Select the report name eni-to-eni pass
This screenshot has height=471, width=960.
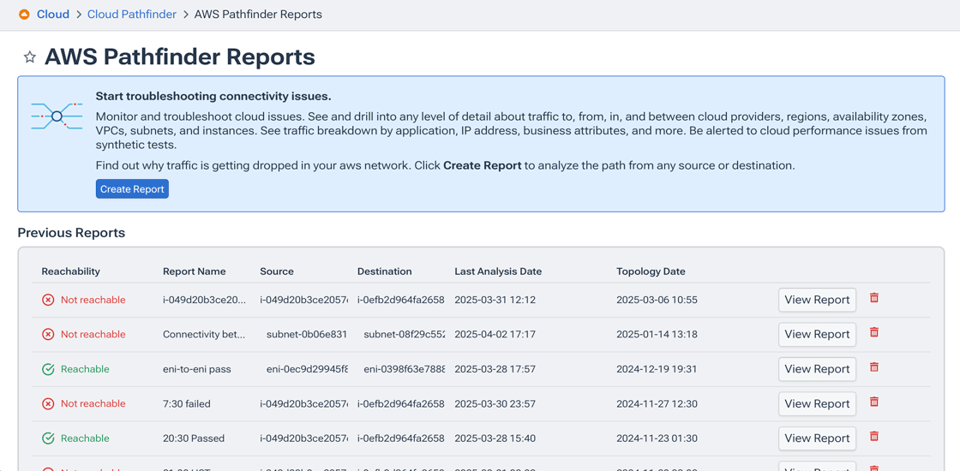(x=196, y=369)
